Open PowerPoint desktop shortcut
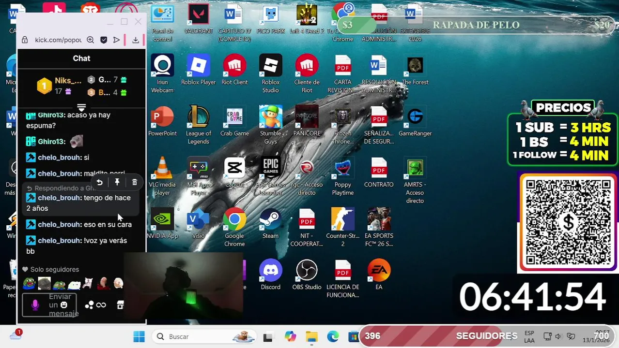Image resolution: width=619 pixels, height=348 pixels. point(162,121)
